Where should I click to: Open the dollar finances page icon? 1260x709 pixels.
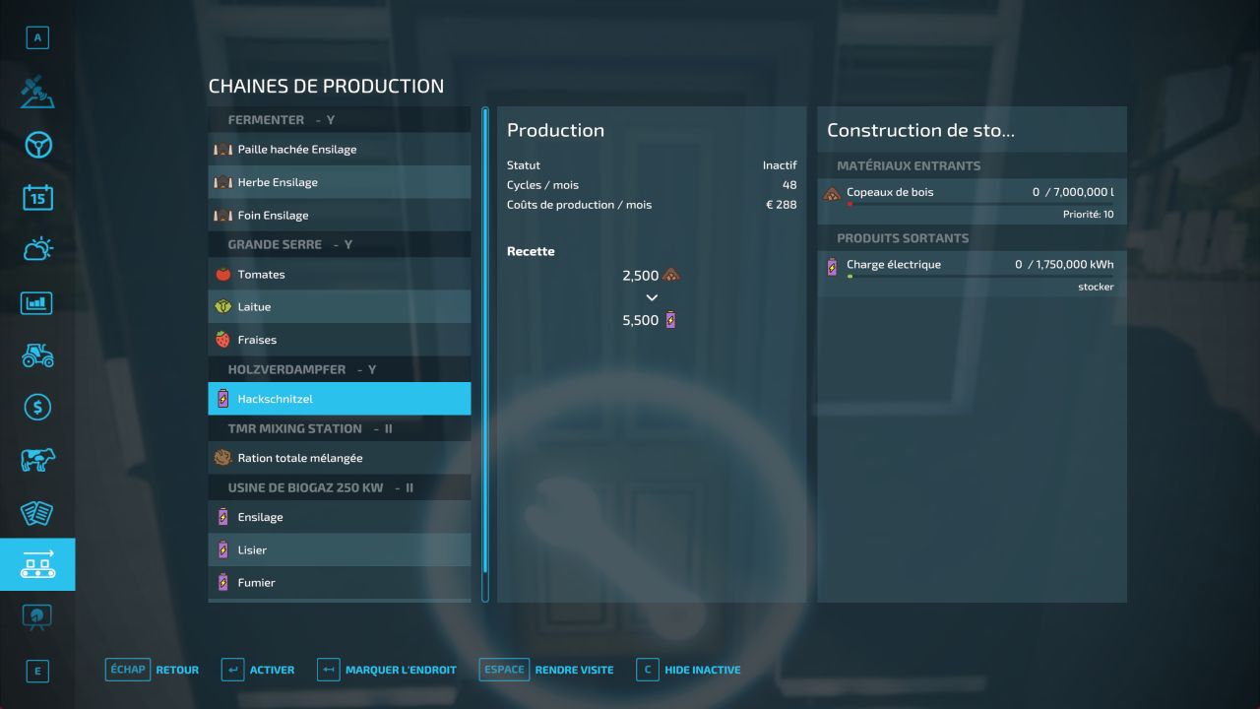click(x=37, y=407)
